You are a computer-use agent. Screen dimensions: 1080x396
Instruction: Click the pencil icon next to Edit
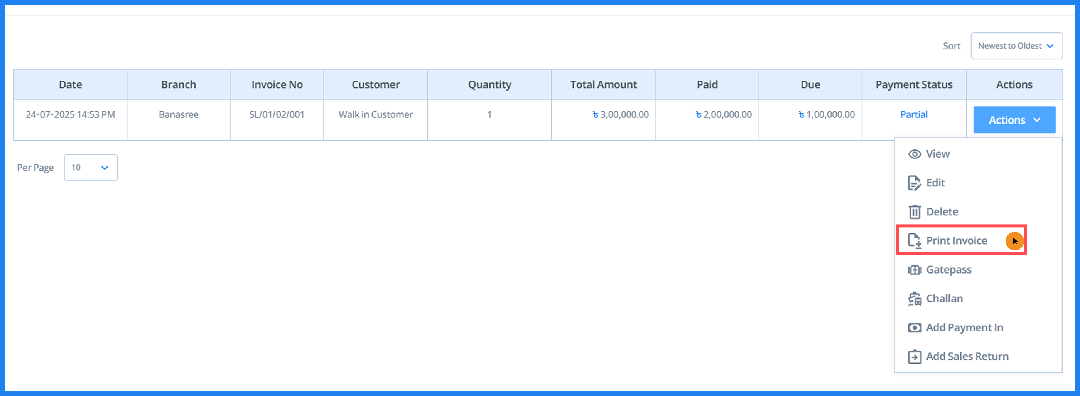click(x=914, y=183)
